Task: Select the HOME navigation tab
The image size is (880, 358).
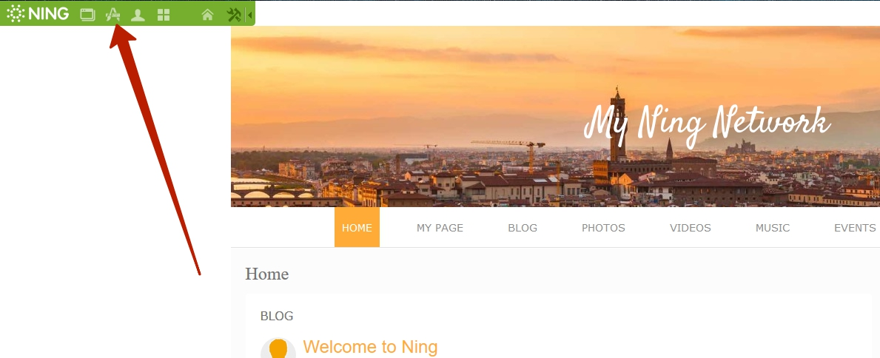Action: point(357,227)
